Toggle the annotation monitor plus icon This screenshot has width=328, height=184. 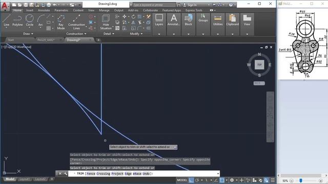(x=241, y=180)
